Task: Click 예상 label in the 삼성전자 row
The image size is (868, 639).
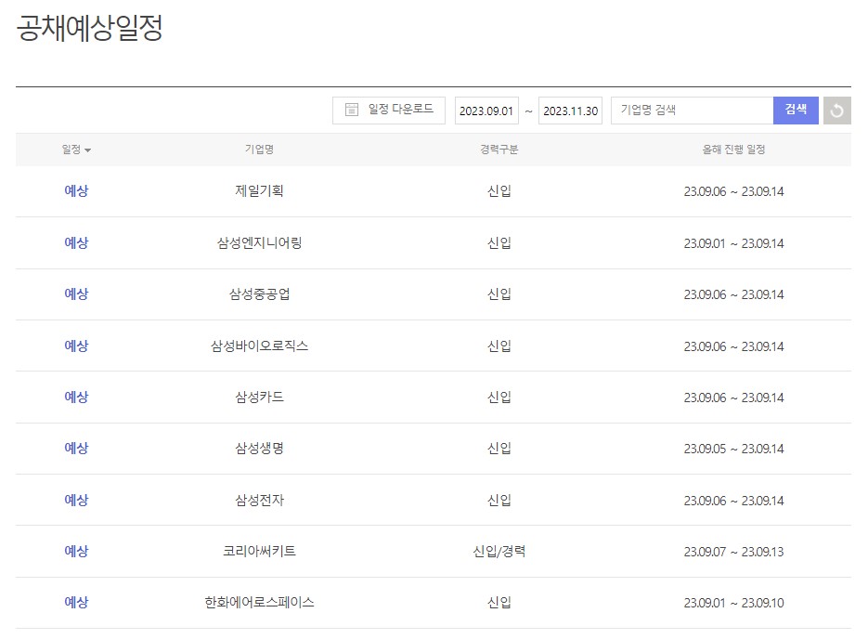Action: tap(76, 500)
